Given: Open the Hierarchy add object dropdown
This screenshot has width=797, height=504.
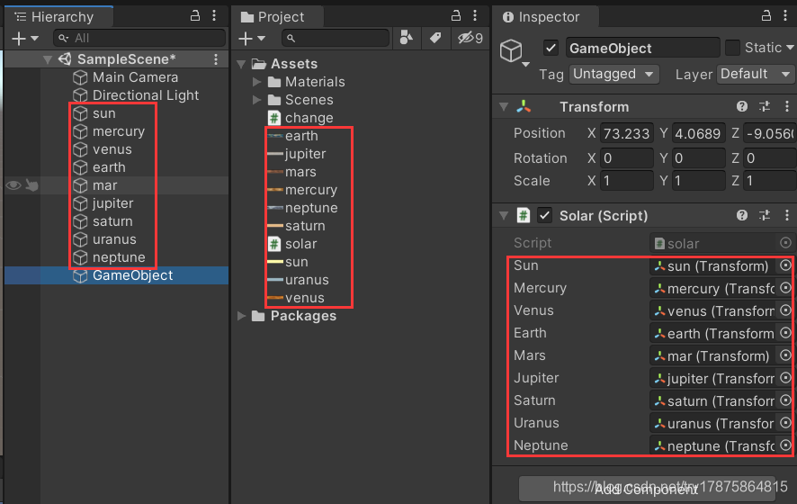Looking at the screenshot, I should pyautogui.click(x=25, y=38).
